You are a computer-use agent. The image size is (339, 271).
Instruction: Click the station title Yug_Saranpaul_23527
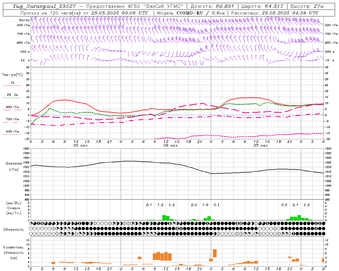pyautogui.click(x=44, y=6)
